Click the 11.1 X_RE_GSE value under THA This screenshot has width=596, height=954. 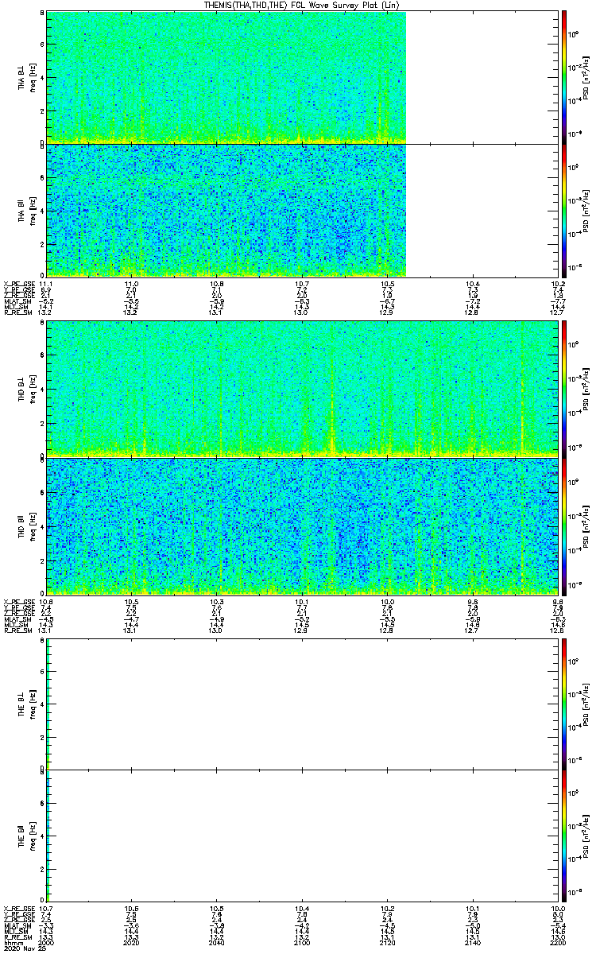click(46, 284)
